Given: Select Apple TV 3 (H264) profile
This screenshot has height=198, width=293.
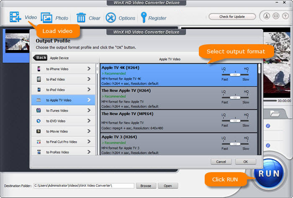Looking at the screenshot, I should point(179,144).
